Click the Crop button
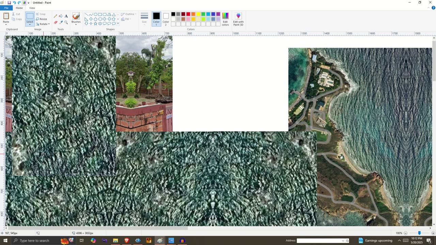 [x=41, y=14]
